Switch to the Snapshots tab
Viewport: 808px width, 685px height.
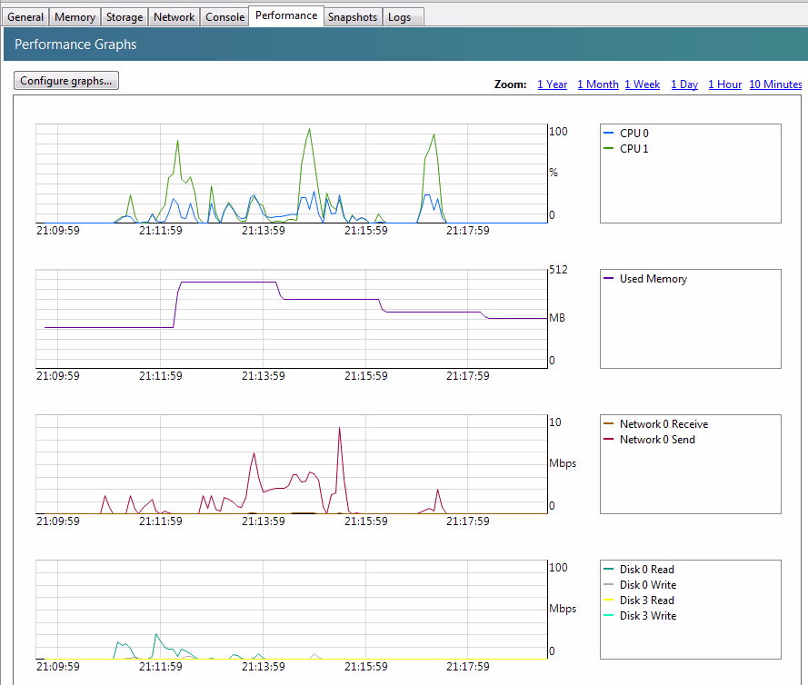pyautogui.click(x=352, y=17)
